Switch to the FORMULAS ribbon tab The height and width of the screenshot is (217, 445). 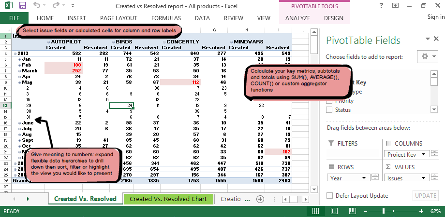click(x=166, y=18)
